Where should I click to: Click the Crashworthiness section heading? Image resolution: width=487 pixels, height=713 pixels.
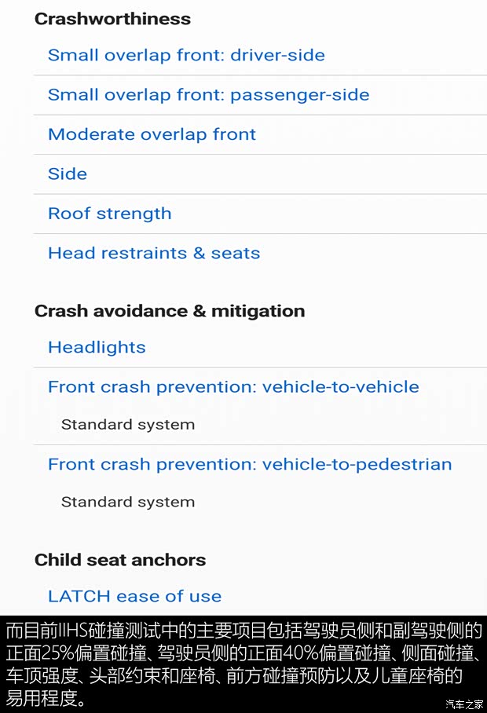point(112,19)
